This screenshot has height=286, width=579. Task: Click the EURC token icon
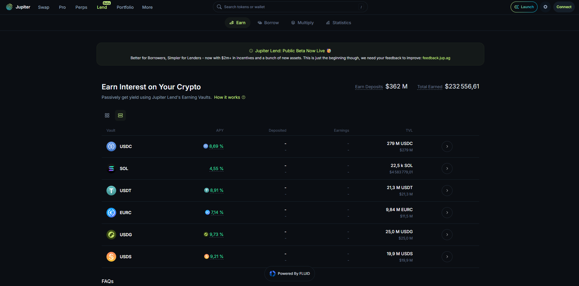pyautogui.click(x=111, y=212)
